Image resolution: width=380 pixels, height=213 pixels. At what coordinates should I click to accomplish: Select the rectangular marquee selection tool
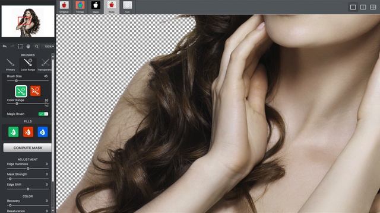[20, 46]
